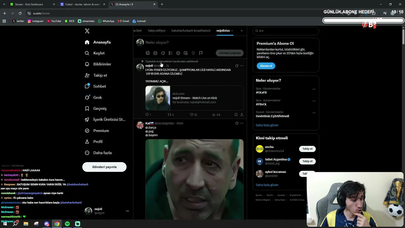Click the sidebar Gönderi yayınla button

click(x=104, y=167)
